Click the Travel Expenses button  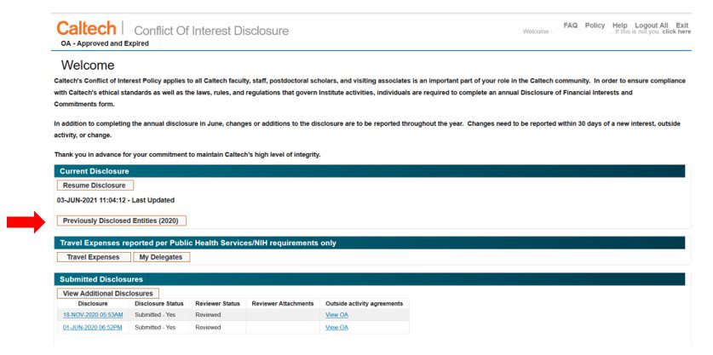[94, 256]
